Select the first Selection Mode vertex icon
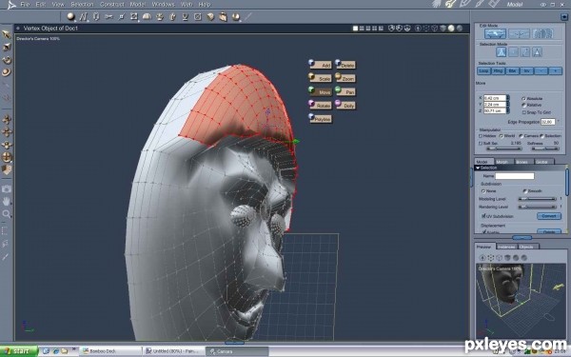This screenshot has height=357, width=571. 502,52
